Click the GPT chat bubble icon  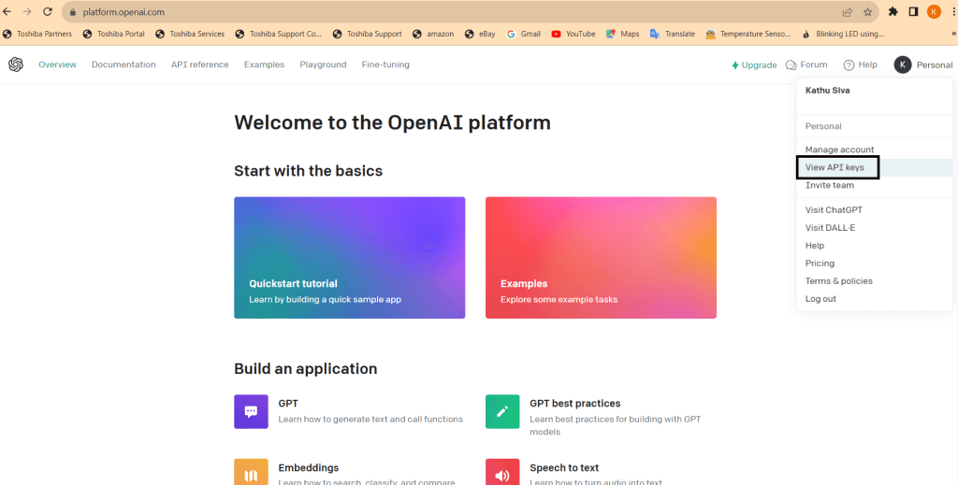(x=251, y=412)
